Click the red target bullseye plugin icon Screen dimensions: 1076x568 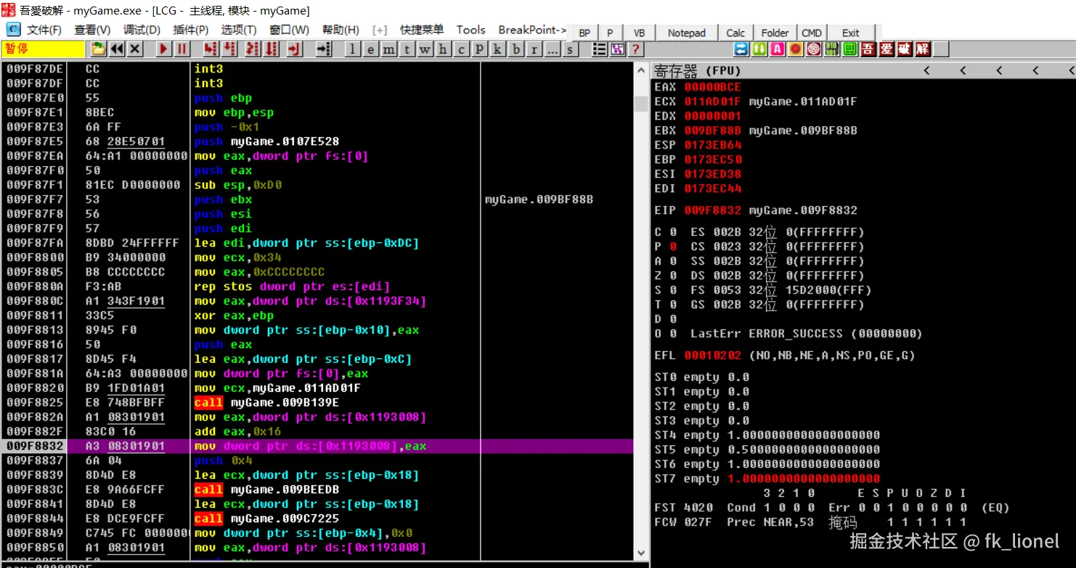(x=814, y=49)
